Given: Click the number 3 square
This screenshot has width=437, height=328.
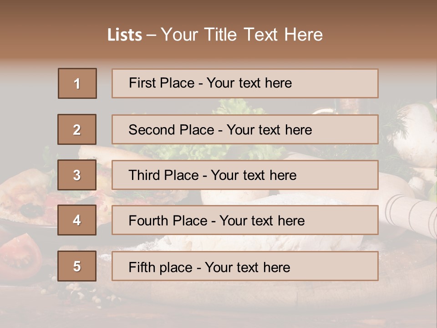Looking at the screenshot, I should 77,175.
